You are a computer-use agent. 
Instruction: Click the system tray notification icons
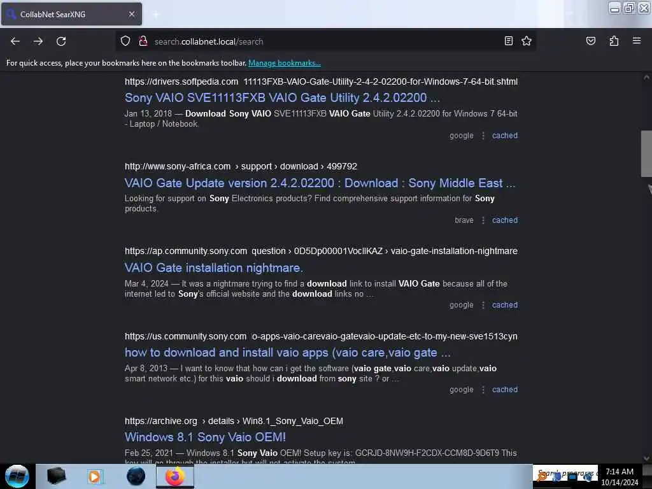[565, 476]
